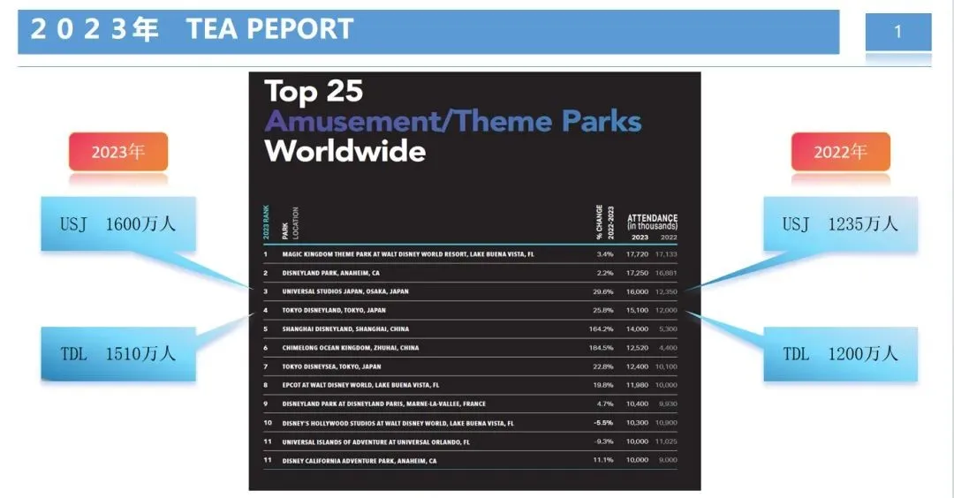Click the Disneyland Paris, Marne-la-Vallee row

click(384, 404)
